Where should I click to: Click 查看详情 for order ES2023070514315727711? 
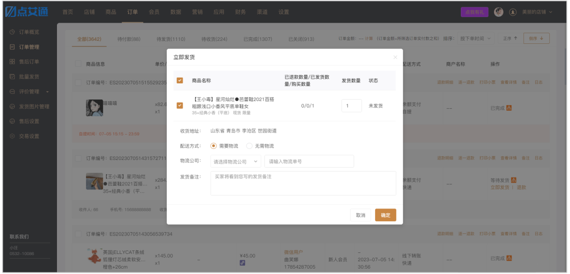(509, 158)
